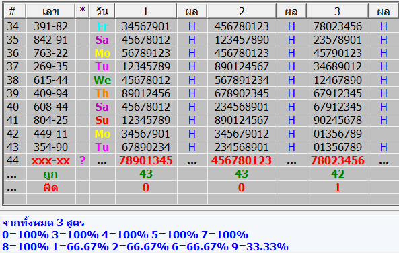399x253 pixels.
Task: Select cell 269-35 in row 37
Action: pos(50,66)
